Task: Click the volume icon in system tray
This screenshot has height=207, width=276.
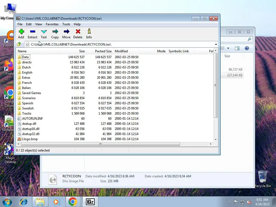Action: pos(249,202)
